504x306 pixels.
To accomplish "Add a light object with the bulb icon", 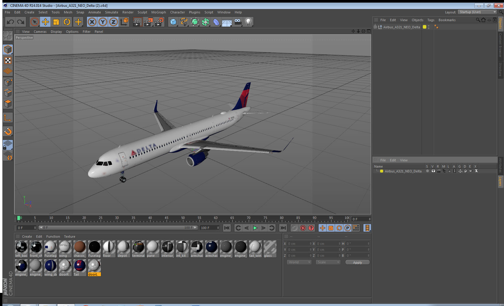I will coord(248,22).
